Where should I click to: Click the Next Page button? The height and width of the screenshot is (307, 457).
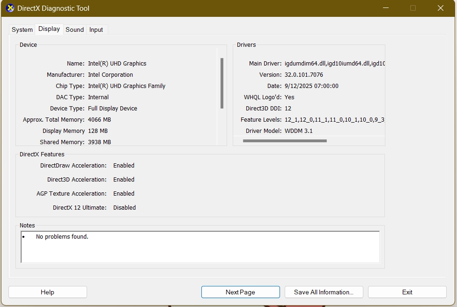[240, 292]
